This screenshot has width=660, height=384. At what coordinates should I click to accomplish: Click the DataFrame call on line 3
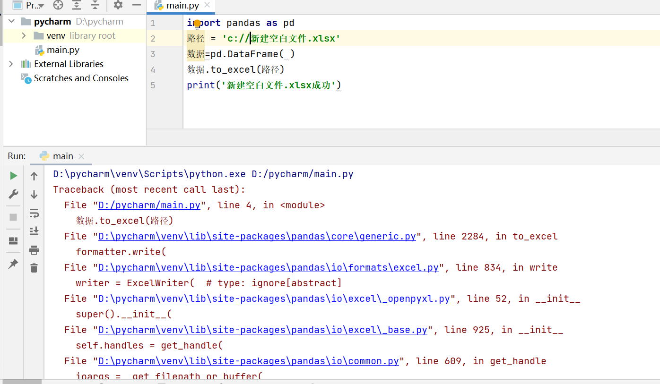pos(253,54)
